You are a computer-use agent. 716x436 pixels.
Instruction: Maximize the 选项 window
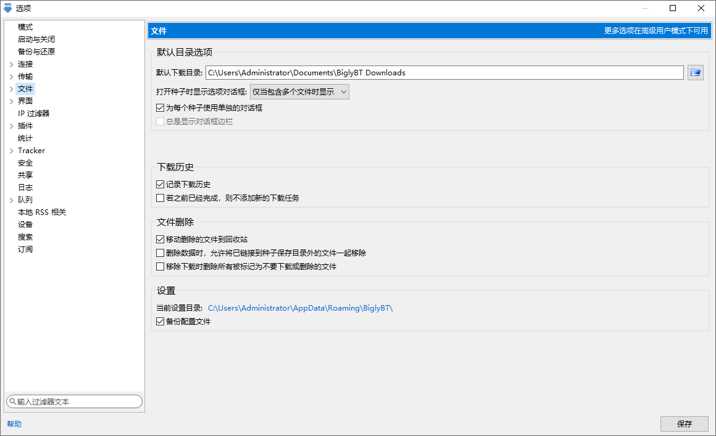[673, 8]
